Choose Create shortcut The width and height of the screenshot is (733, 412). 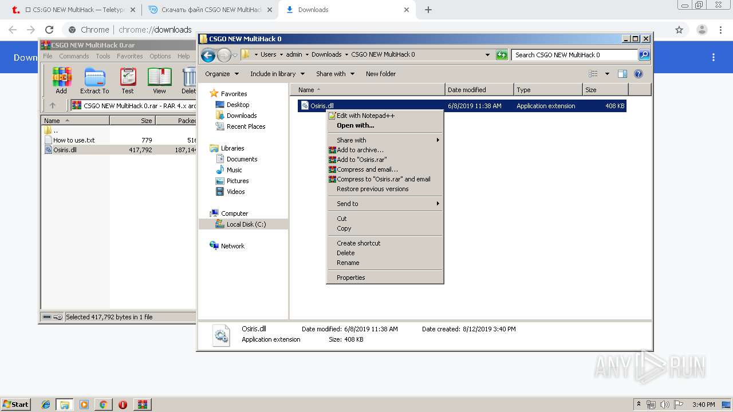pos(384,243)
